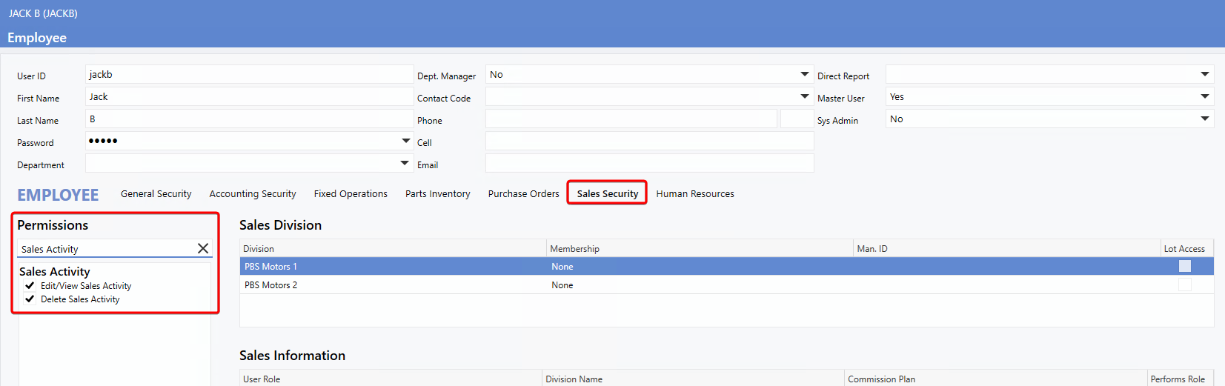
Task: Expand the Master User dropdown
Action: 1204,97
